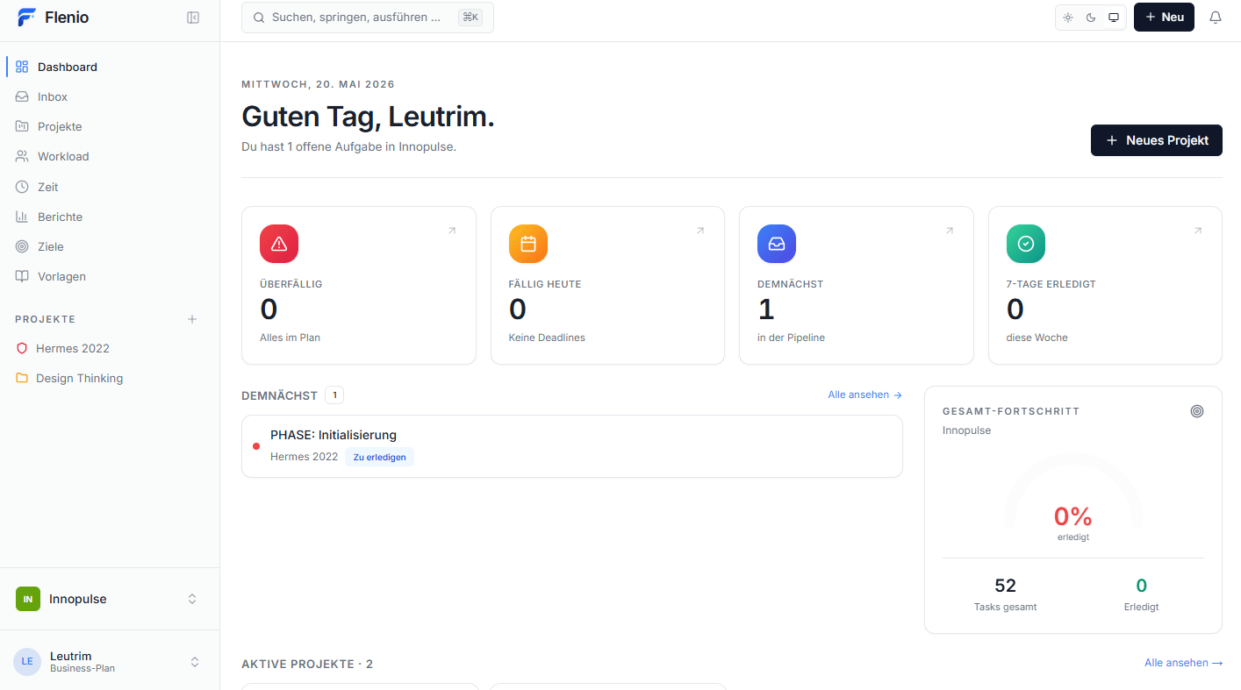
Task: Click Alle ansehen next to Aktive Projekte
Action: click(1183, 663)
